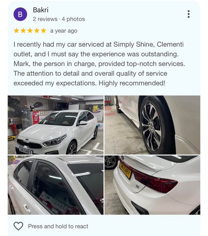The width and height of the screenshot is (208, 236).
Task: Click the fourth gold rating star
Action: 37,31
